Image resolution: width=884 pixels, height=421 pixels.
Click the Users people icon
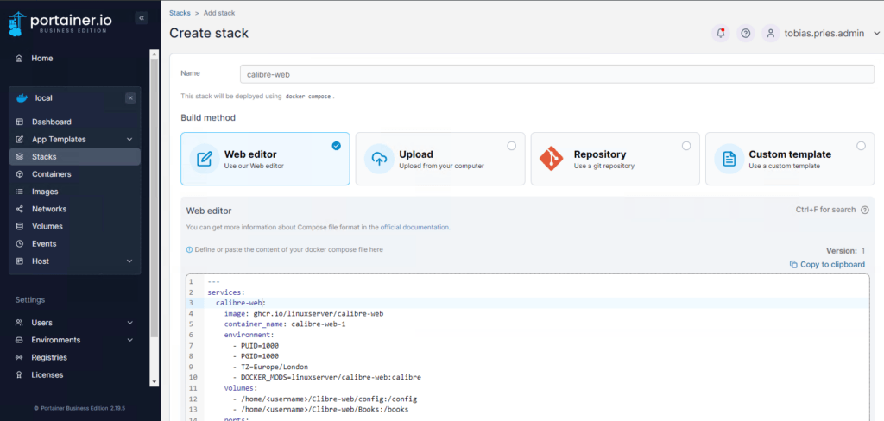pyautogui.click(x=19, y=323)
